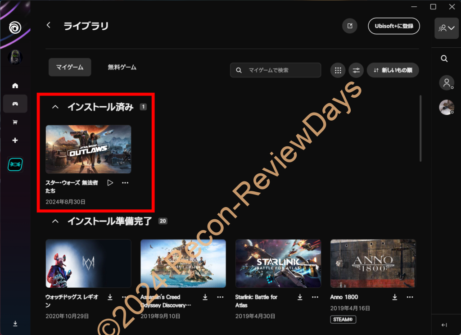
Task: Click the external link icon beside Ubisoft+
Action: (350, 26)
